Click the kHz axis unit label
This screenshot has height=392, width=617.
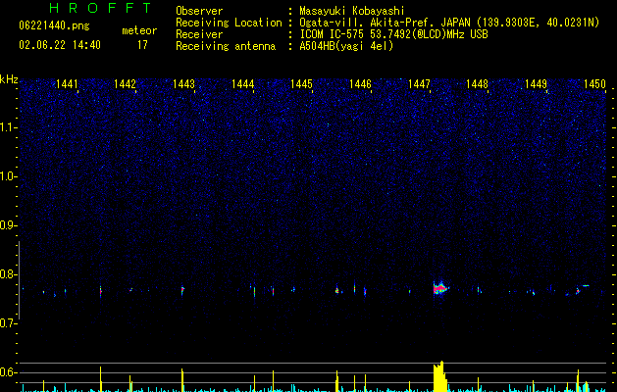coord(9,79)
